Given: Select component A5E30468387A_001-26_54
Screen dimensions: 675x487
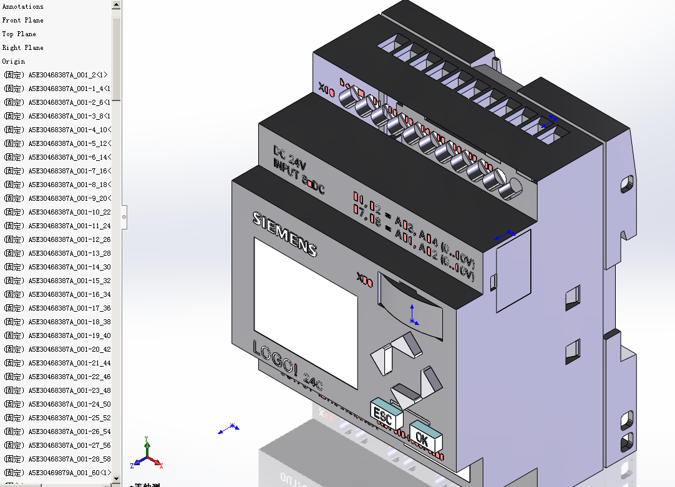Looking at the screenshot, I should click(57, 432).
